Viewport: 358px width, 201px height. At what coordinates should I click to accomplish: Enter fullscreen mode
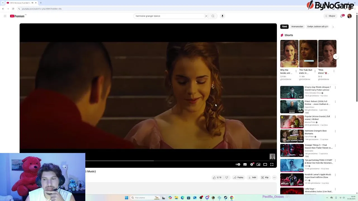(272, 164)
